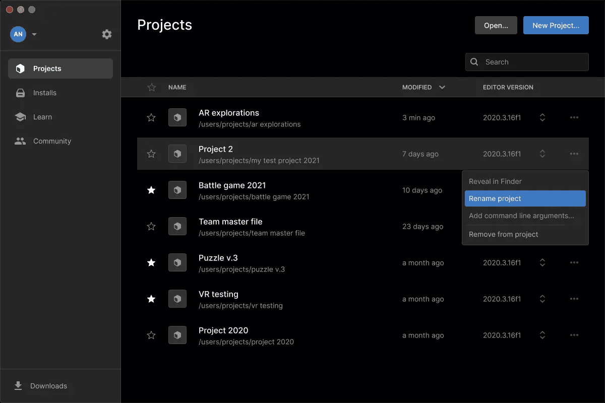Viewport: 605px width, 403px height.
Task: Reverse sort order using the Modified chevron
Action: coord(442,87)
